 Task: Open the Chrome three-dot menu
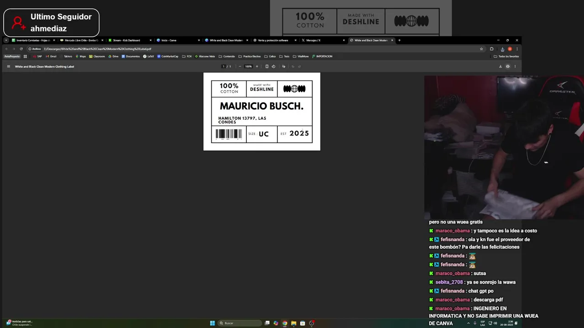coord(516,49)
